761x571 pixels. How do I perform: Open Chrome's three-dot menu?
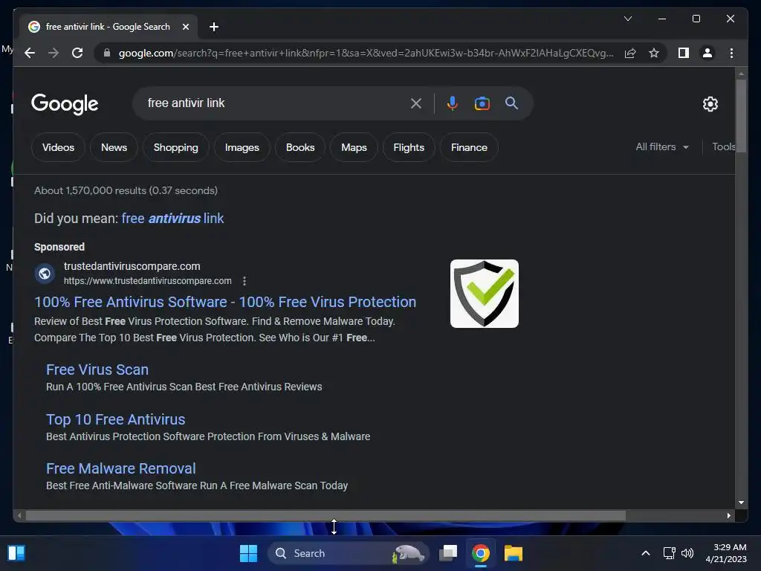point(731,53)
